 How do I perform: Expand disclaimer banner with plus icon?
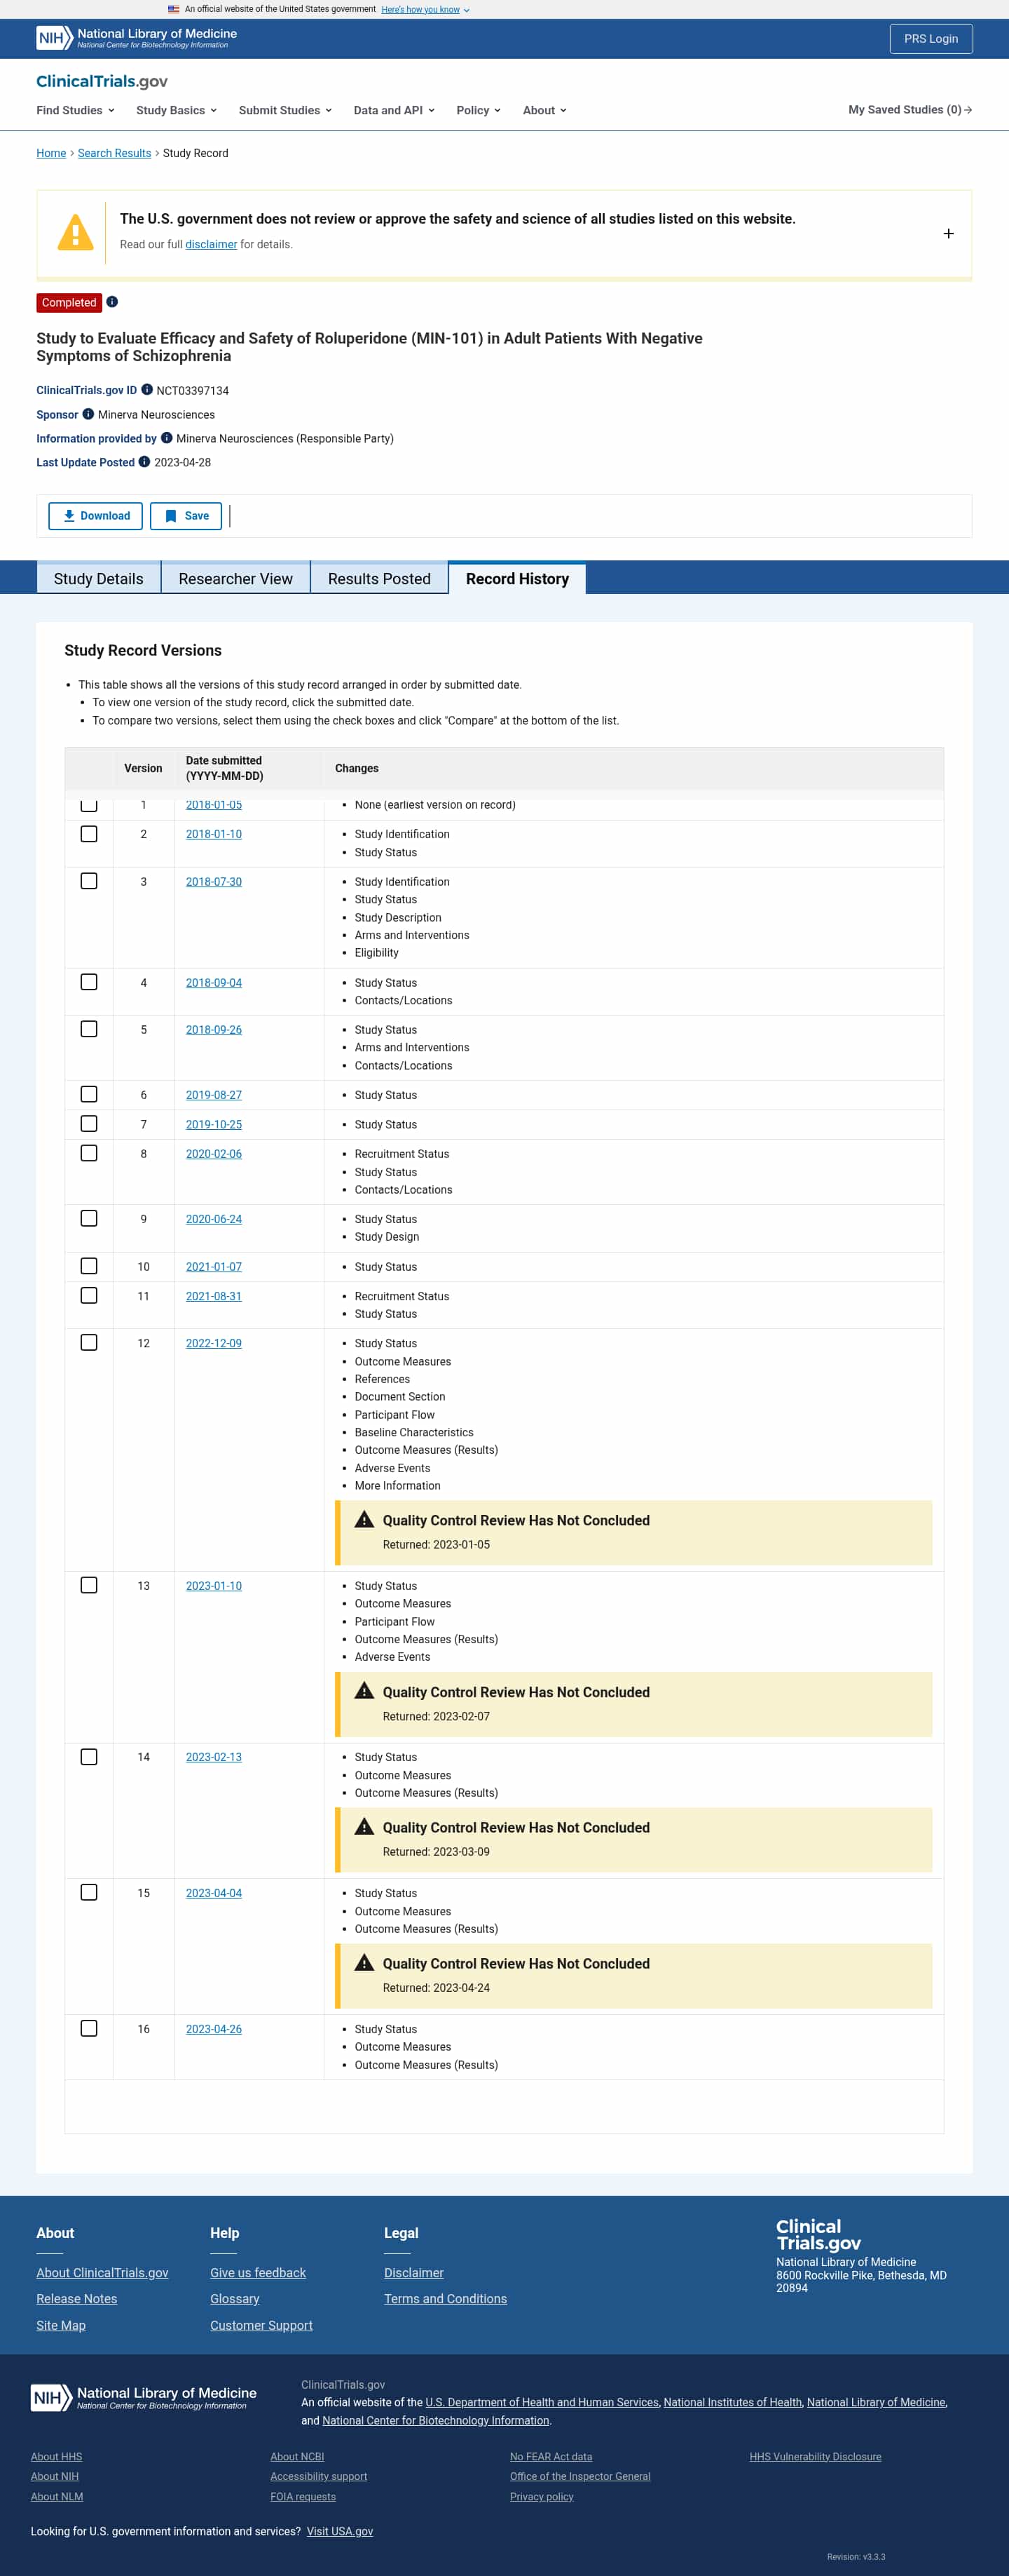[x=948, y=234]
